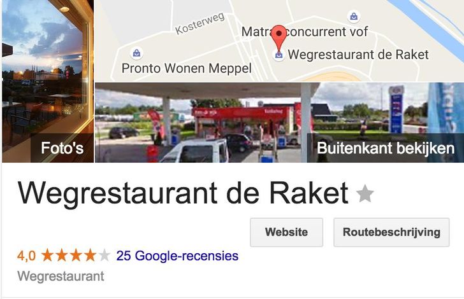Click the Wegrestaurant category label
Image resolution: width=464 pixels, height=299 pixels.
click(61, 277)
